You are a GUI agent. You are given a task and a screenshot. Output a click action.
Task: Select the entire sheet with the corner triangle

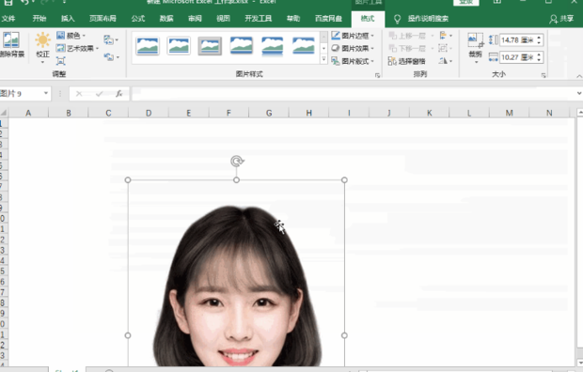tap(4, 113)
